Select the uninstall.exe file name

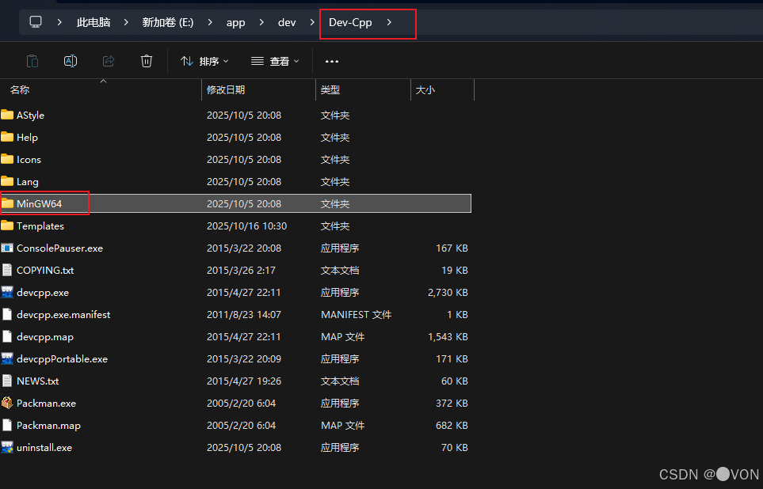point(44,448)
